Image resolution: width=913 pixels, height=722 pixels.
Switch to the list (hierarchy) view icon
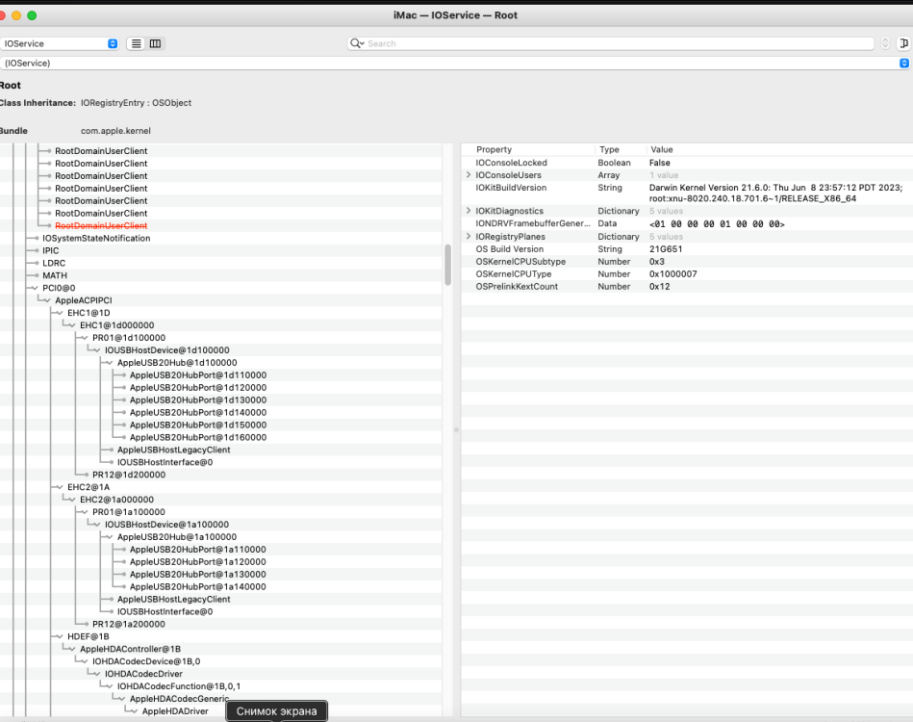tap(136, 43)
